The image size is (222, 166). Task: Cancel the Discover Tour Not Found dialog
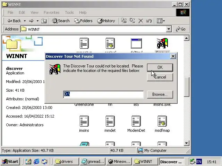pyautogui.click(x=160, y=77)
